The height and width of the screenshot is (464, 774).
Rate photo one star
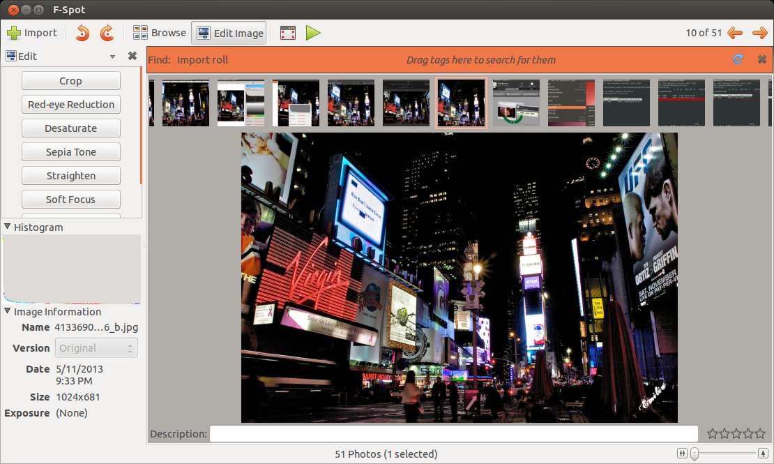(x=713, y=434)
